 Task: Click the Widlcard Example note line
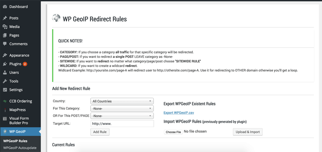point(178,71)
